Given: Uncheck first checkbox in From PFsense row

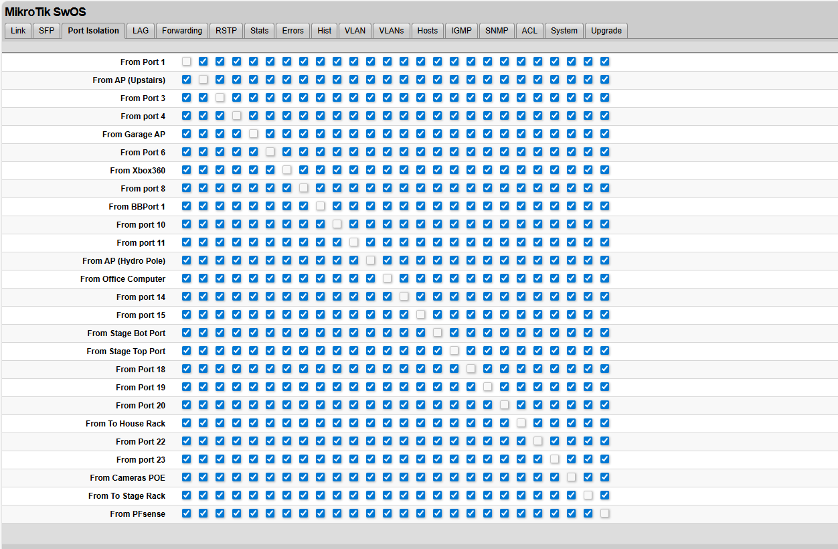Looking at the screenshot, I should 186,514.
